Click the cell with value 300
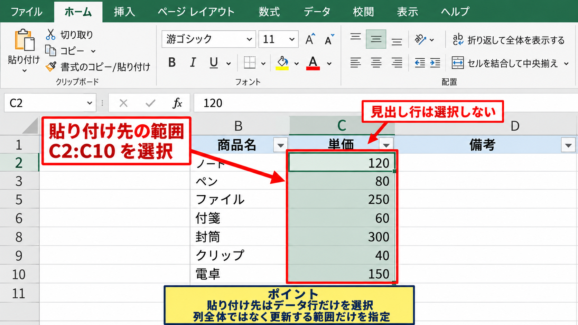 (342, 237)
